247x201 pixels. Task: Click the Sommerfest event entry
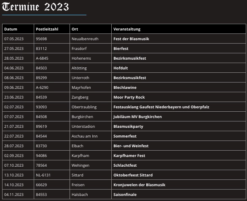(x=125, y=136)
